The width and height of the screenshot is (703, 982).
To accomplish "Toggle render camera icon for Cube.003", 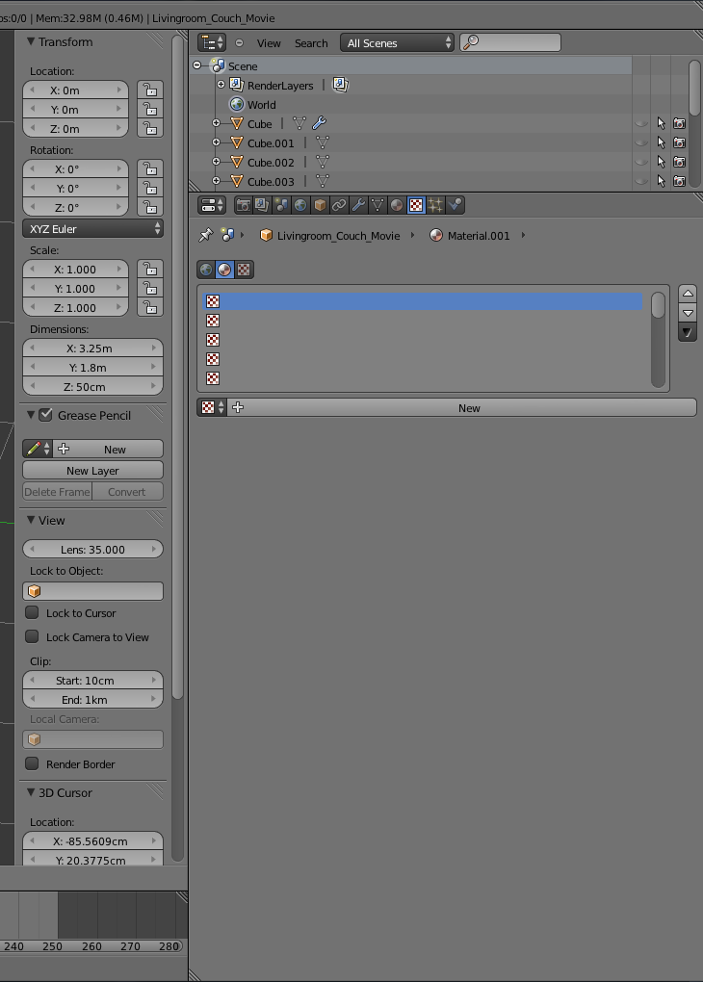I will tap(679, 182).
